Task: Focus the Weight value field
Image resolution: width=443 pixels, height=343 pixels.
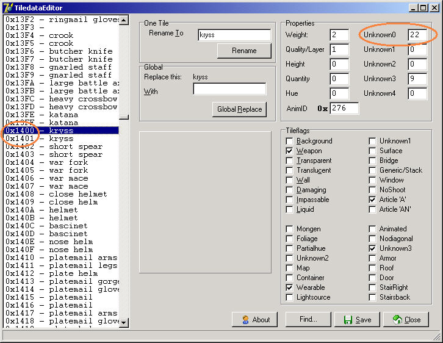Action: (339, 35)
